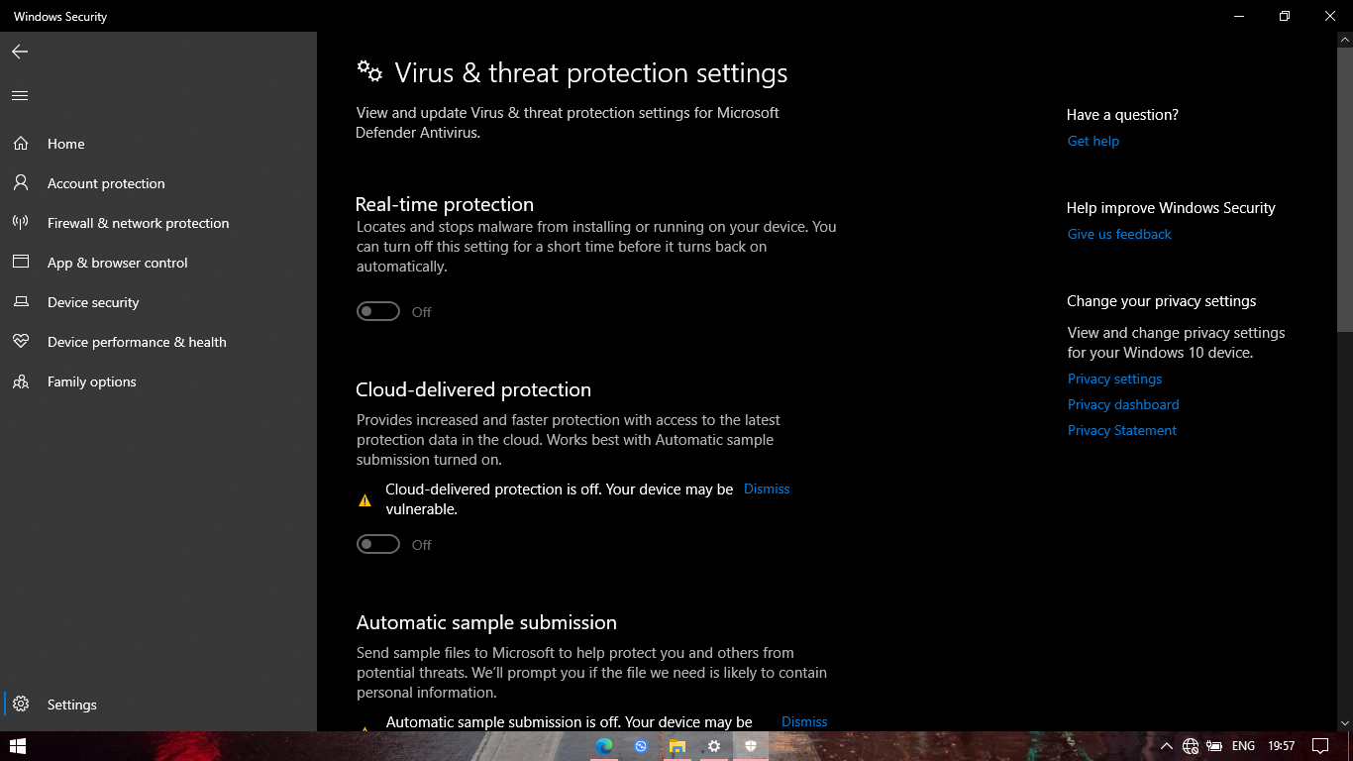Go back with the arrow button
Image resolution: width=1353 pixels, height=761 pixels.
tap(19, 52)
